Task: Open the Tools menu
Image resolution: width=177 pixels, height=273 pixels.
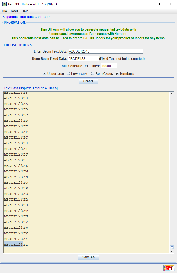Action: tap(14, 11)
